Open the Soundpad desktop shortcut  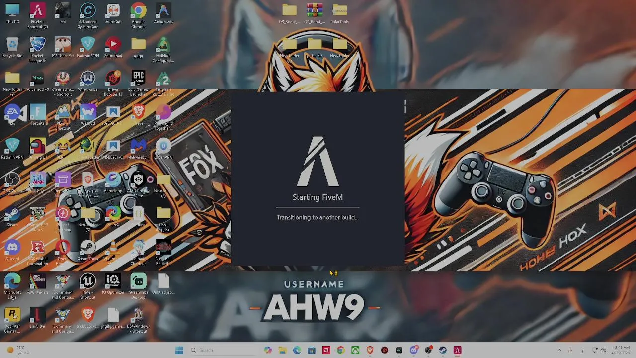[x=113, y=48]
